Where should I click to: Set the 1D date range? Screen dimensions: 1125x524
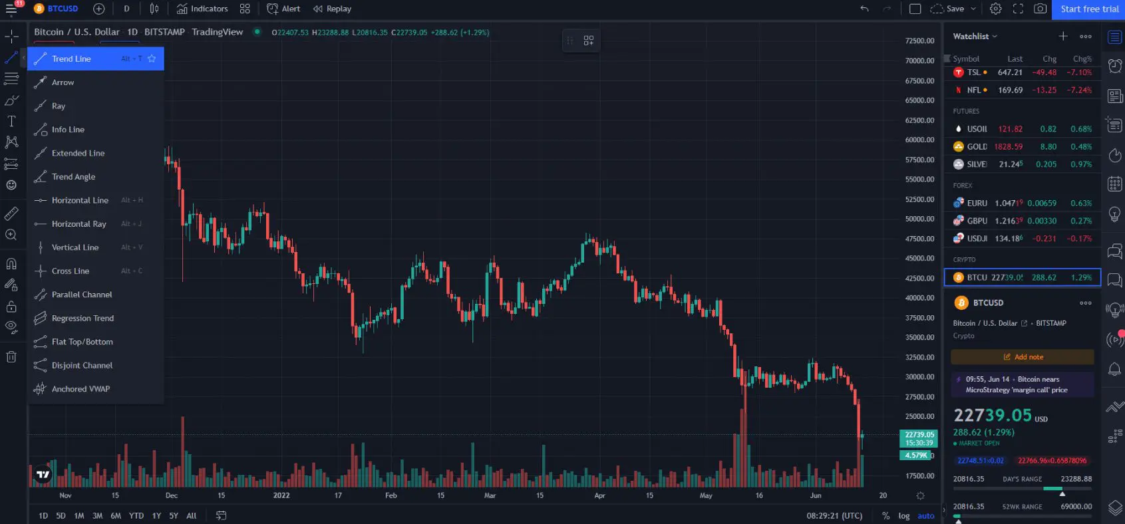(43, 516)
